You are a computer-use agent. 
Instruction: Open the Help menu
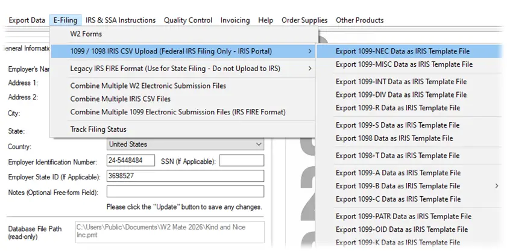[265, 20]
